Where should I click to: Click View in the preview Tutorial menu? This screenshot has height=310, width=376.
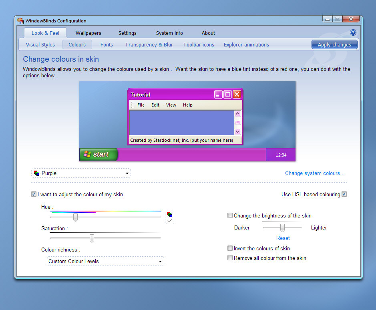click(x=171, y=105)
